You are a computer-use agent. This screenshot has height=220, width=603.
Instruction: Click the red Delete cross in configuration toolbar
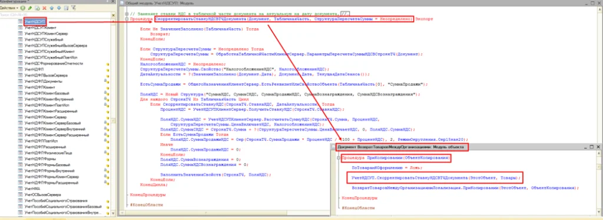coord(44,8)
